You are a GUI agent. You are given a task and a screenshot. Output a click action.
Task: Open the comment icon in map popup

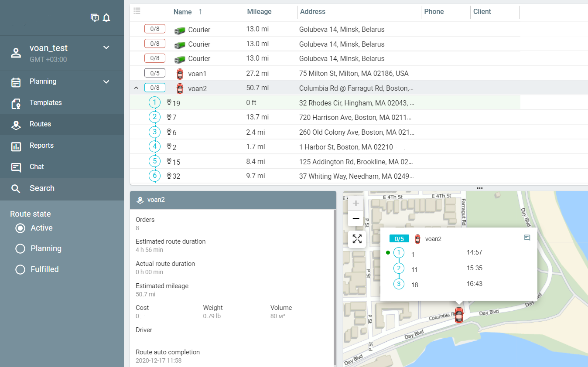pyautogui.click(x=527, y=238)
